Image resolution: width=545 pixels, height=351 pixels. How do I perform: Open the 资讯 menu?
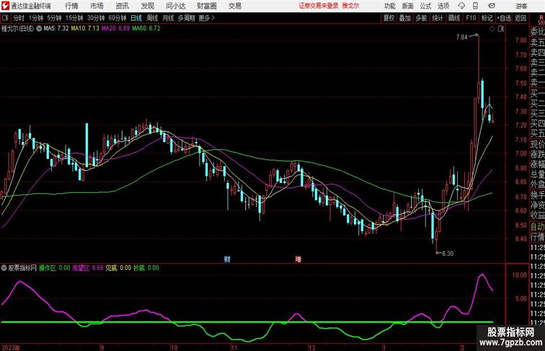click(x=123, y=6)
